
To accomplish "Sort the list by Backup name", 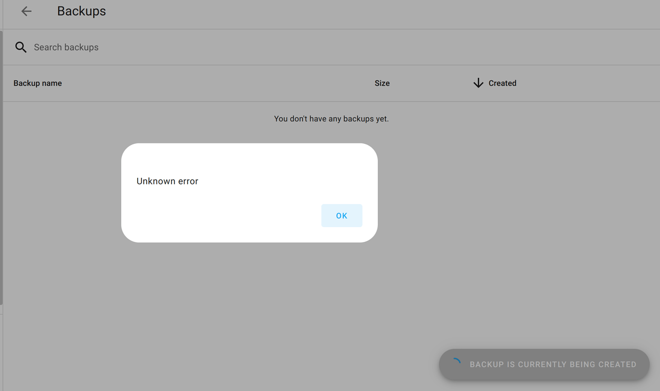I will [x=37, y=83].
